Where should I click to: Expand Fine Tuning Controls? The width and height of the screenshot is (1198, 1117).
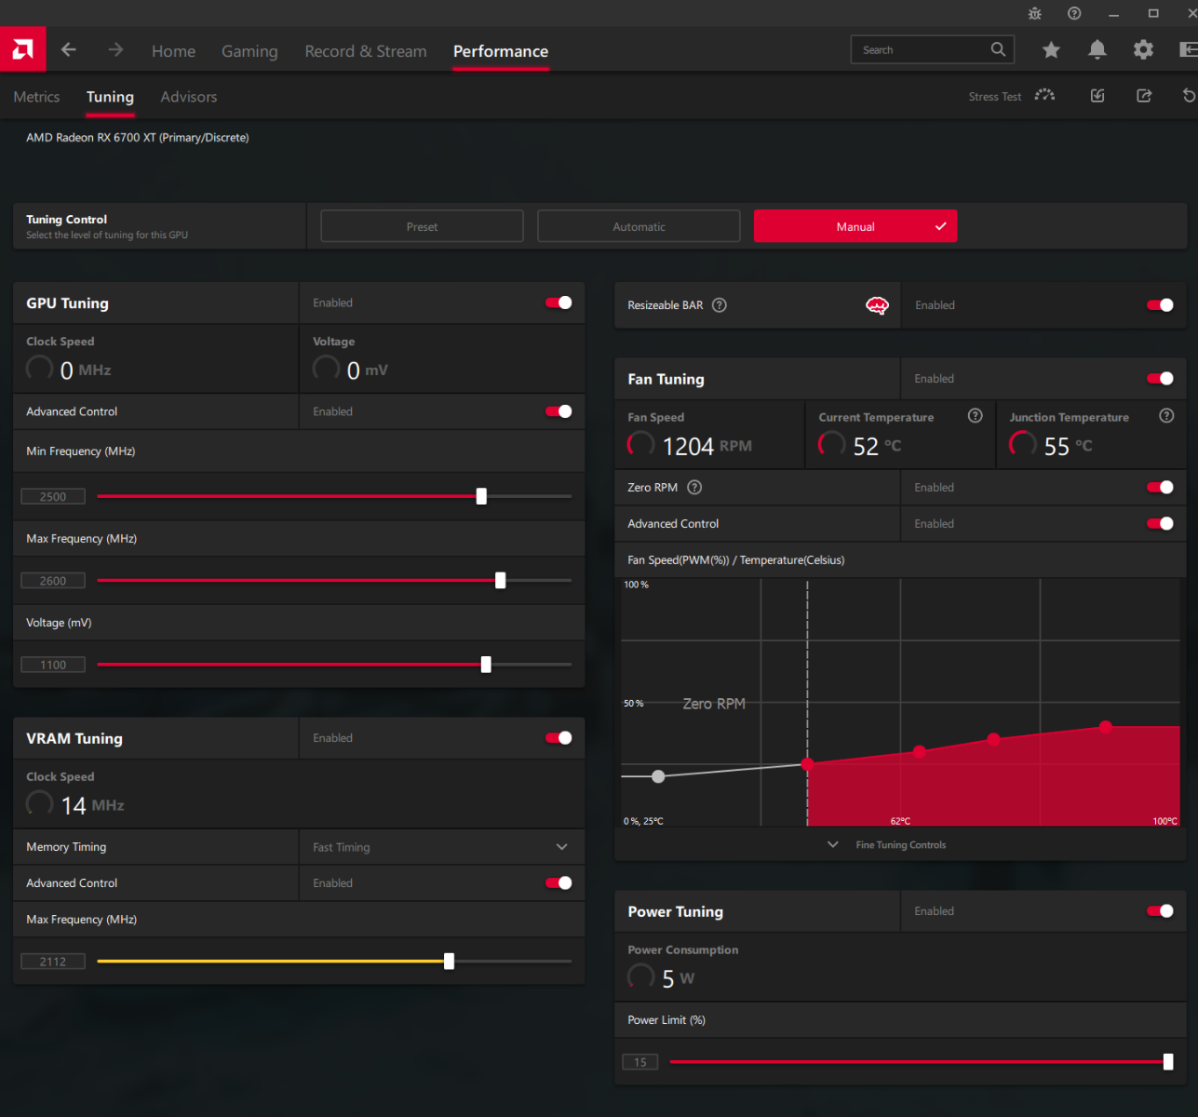(x=887, y=845)
